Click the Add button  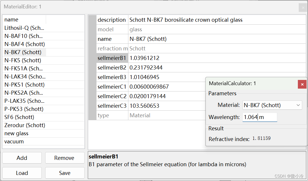pyautogui.click(x=22, y=158)
